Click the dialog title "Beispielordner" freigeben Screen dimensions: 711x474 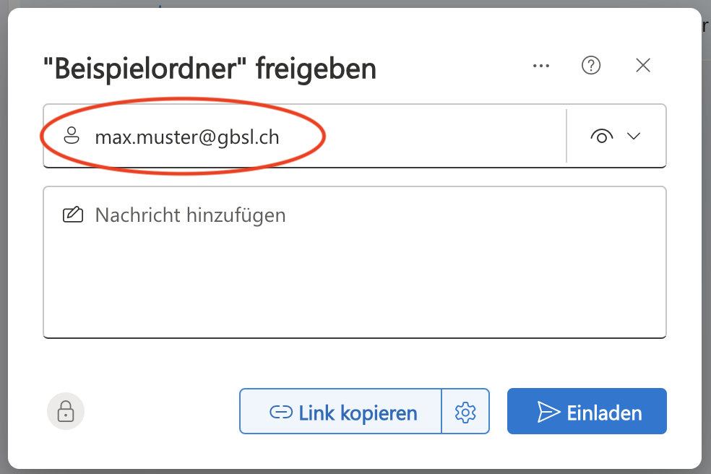210,69
